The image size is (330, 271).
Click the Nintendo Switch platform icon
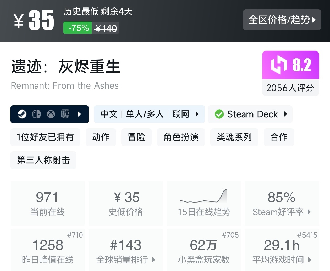coord(36,114)
